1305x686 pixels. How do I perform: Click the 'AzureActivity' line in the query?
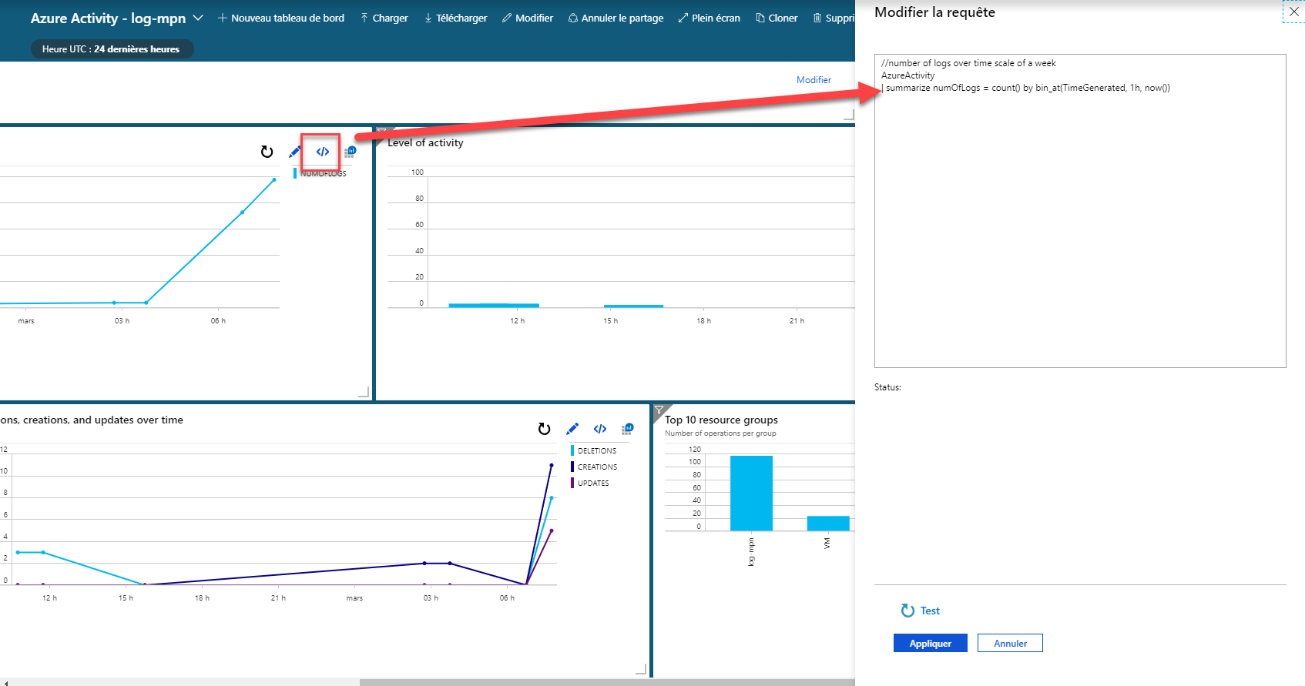907,75
